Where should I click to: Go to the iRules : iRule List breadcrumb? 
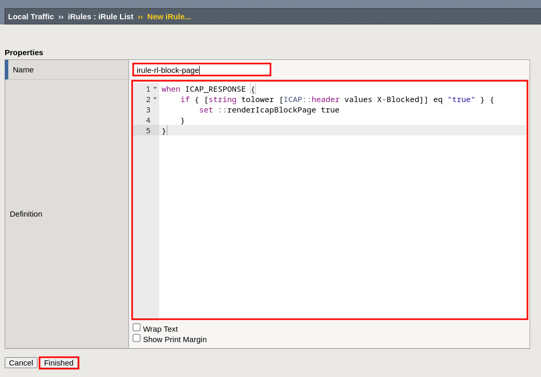click(100, 17)
